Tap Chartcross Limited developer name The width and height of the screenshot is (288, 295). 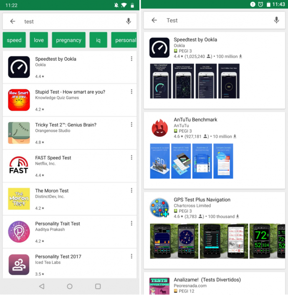coord(192,206)
